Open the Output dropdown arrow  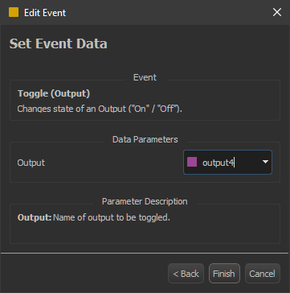[265, 162]
